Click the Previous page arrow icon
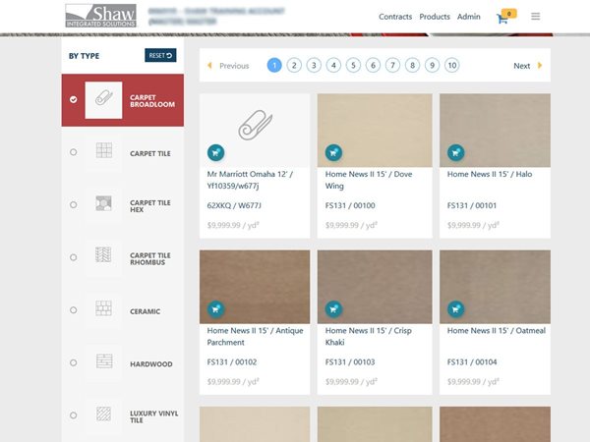 [209, 66]
